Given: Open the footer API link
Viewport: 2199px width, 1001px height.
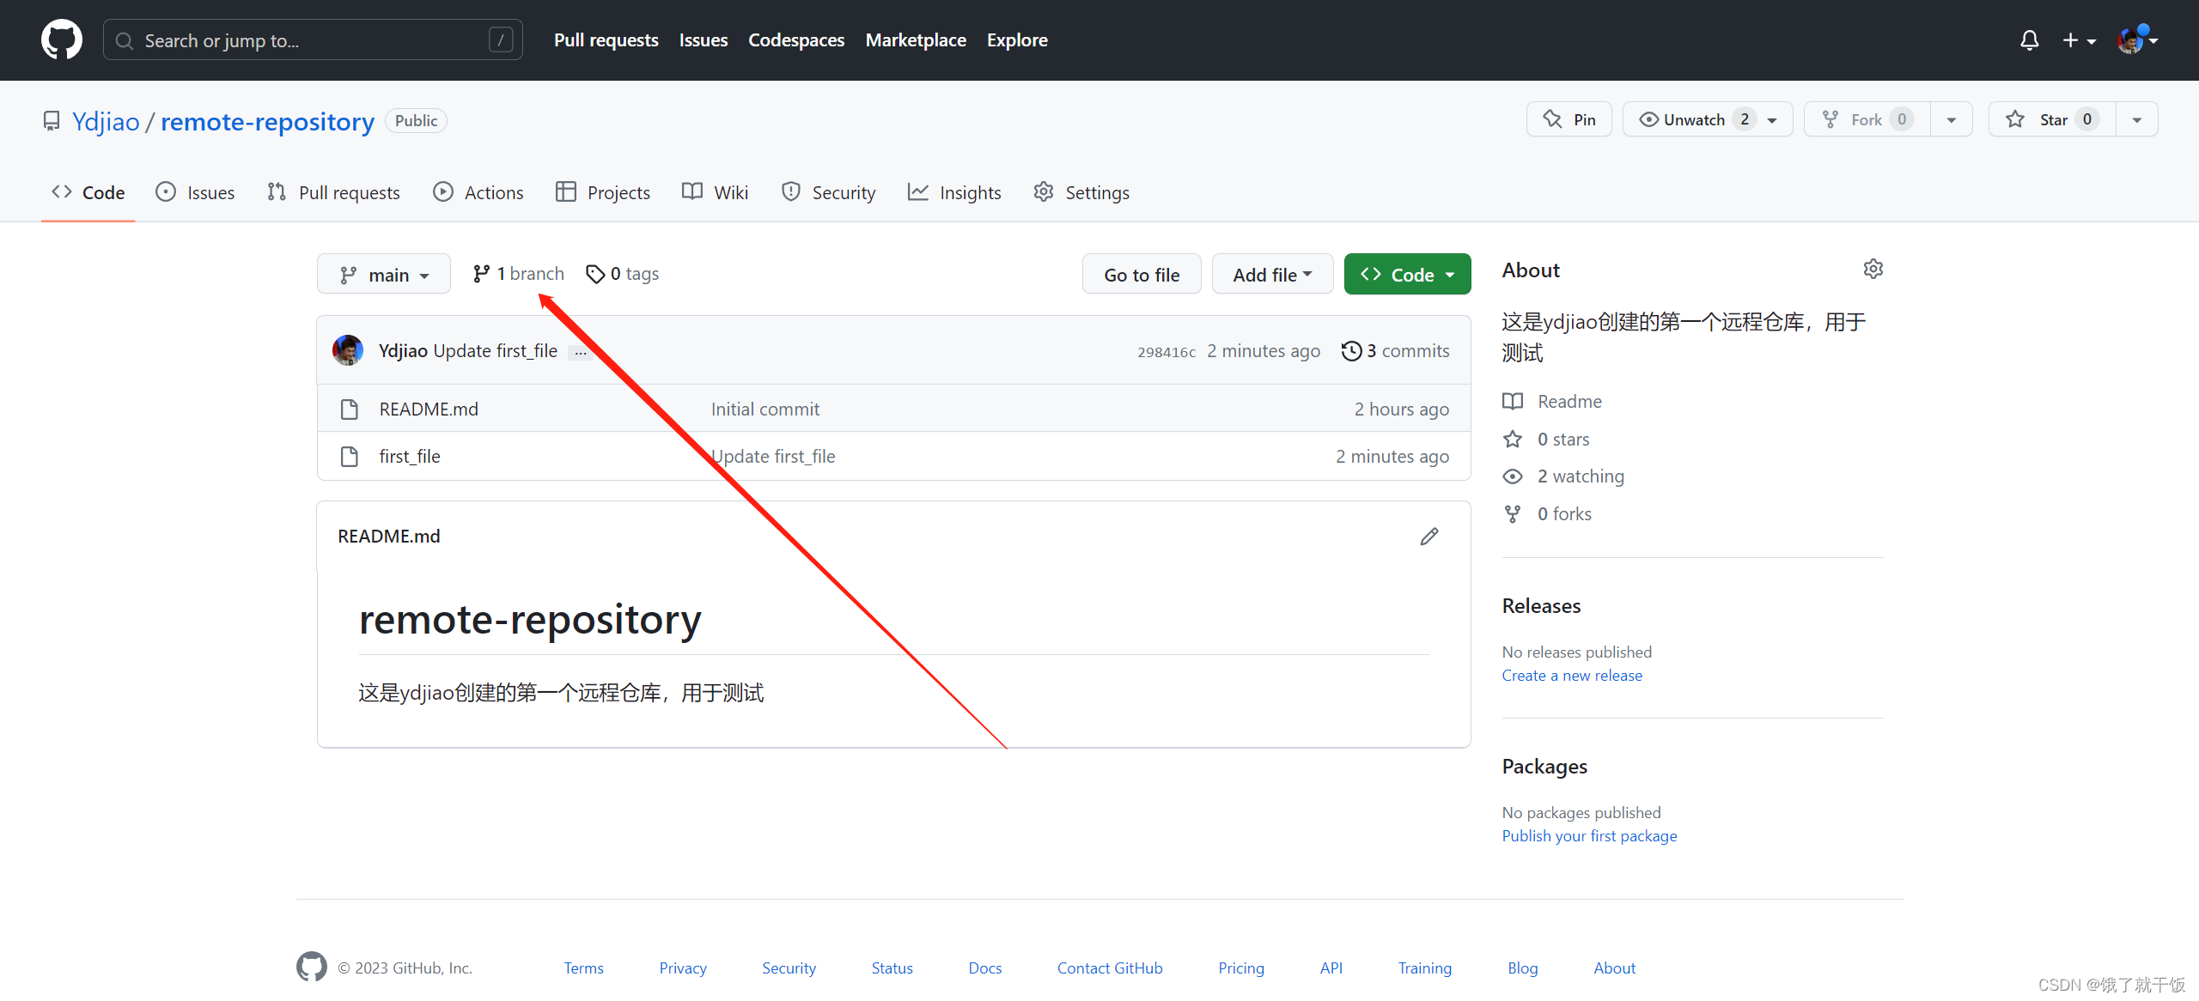Looking at the screenshot, I should coord(1331,968).
